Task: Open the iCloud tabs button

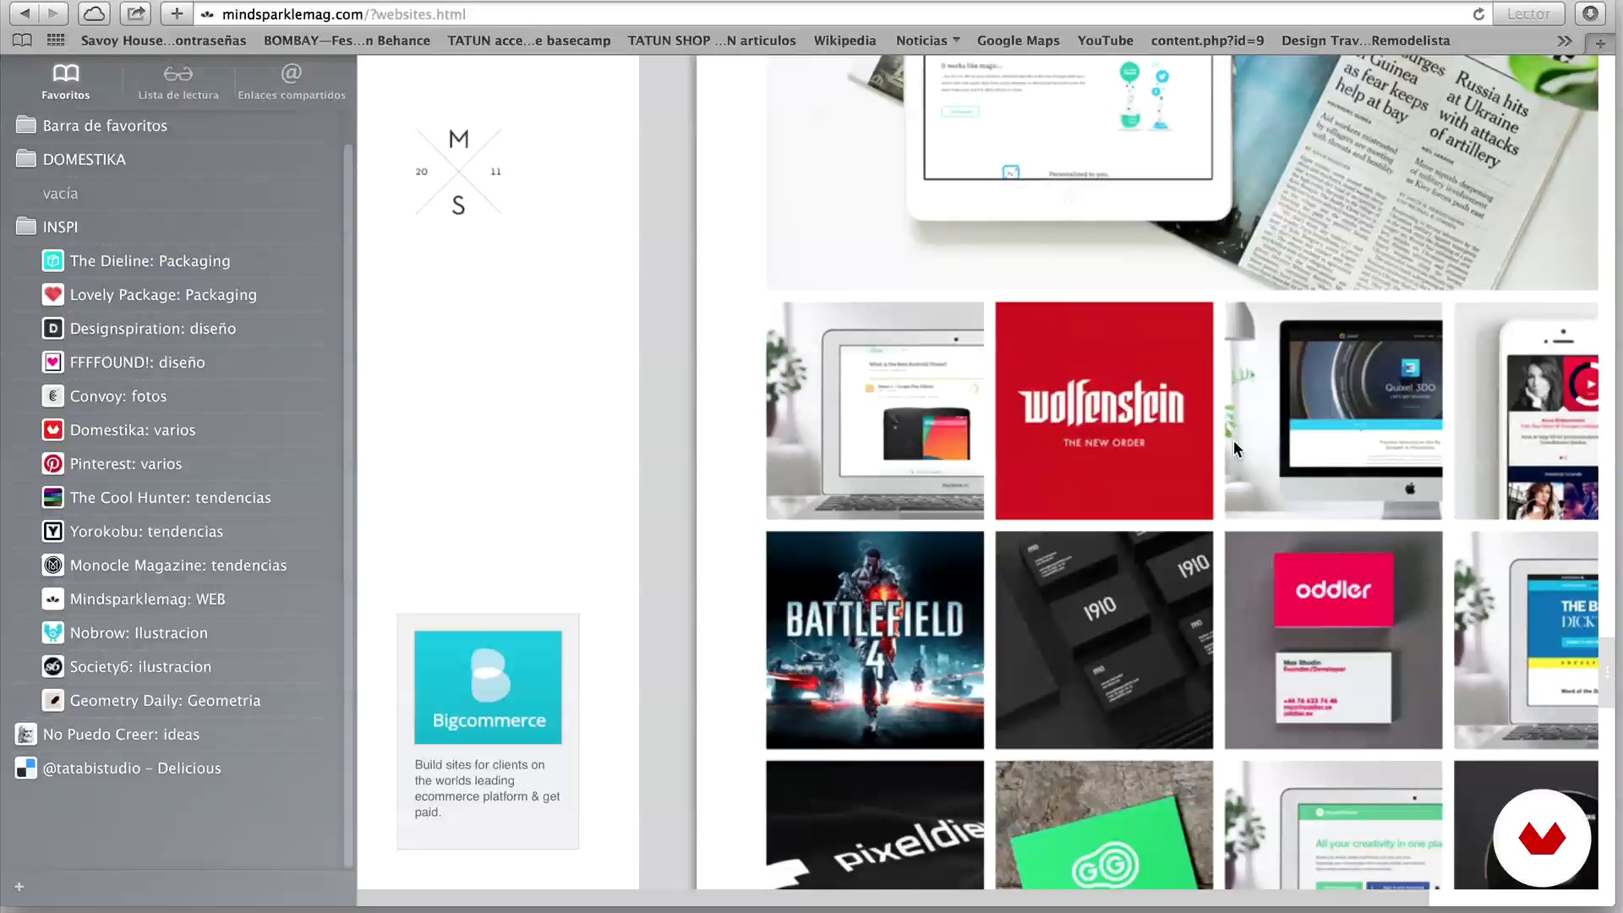Action: [x=95, y=14]
